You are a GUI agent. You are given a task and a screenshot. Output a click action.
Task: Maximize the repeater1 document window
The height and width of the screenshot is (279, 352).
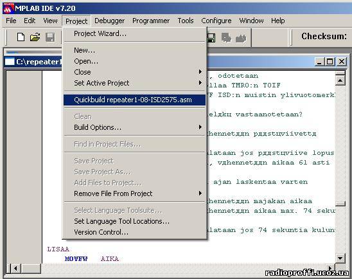[x=330, y=62]
